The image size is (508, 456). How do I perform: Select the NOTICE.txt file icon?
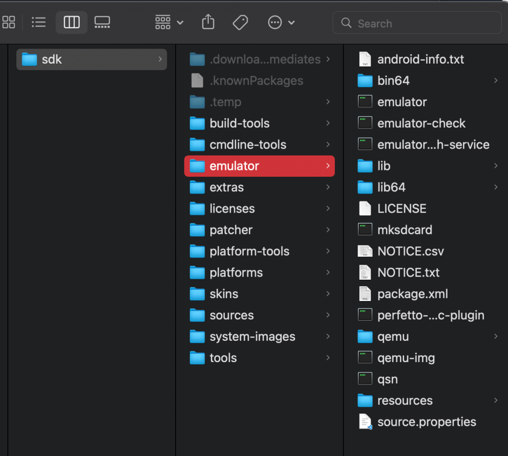coord(365,273)
